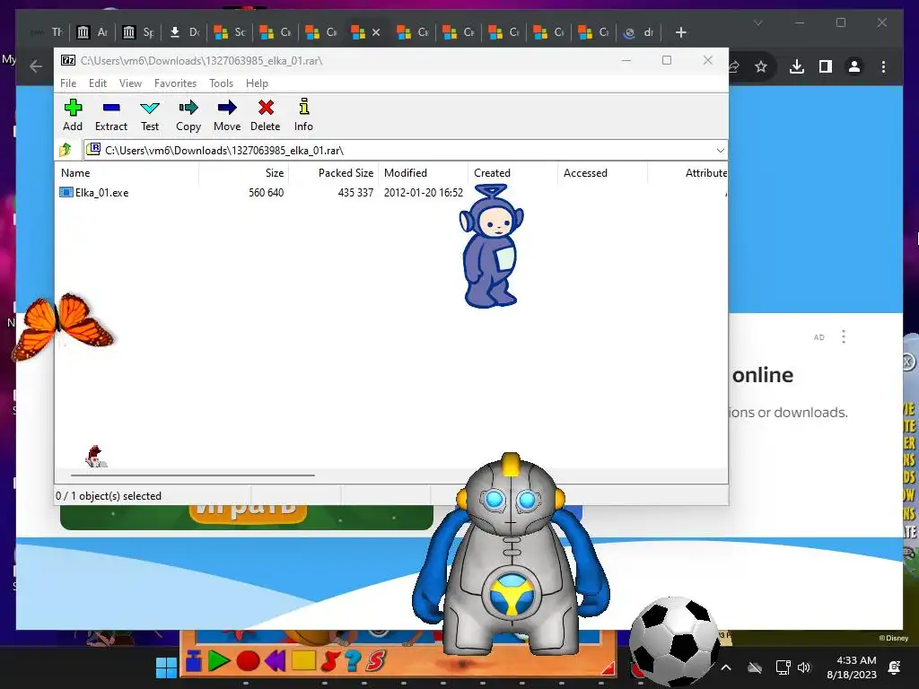Open Chrome downloads icon
The width and height of the screenshot is (919, 689).
coord(797,66)
